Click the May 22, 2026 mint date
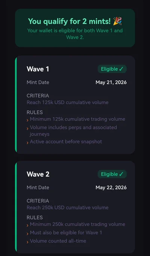 point(111,187)
